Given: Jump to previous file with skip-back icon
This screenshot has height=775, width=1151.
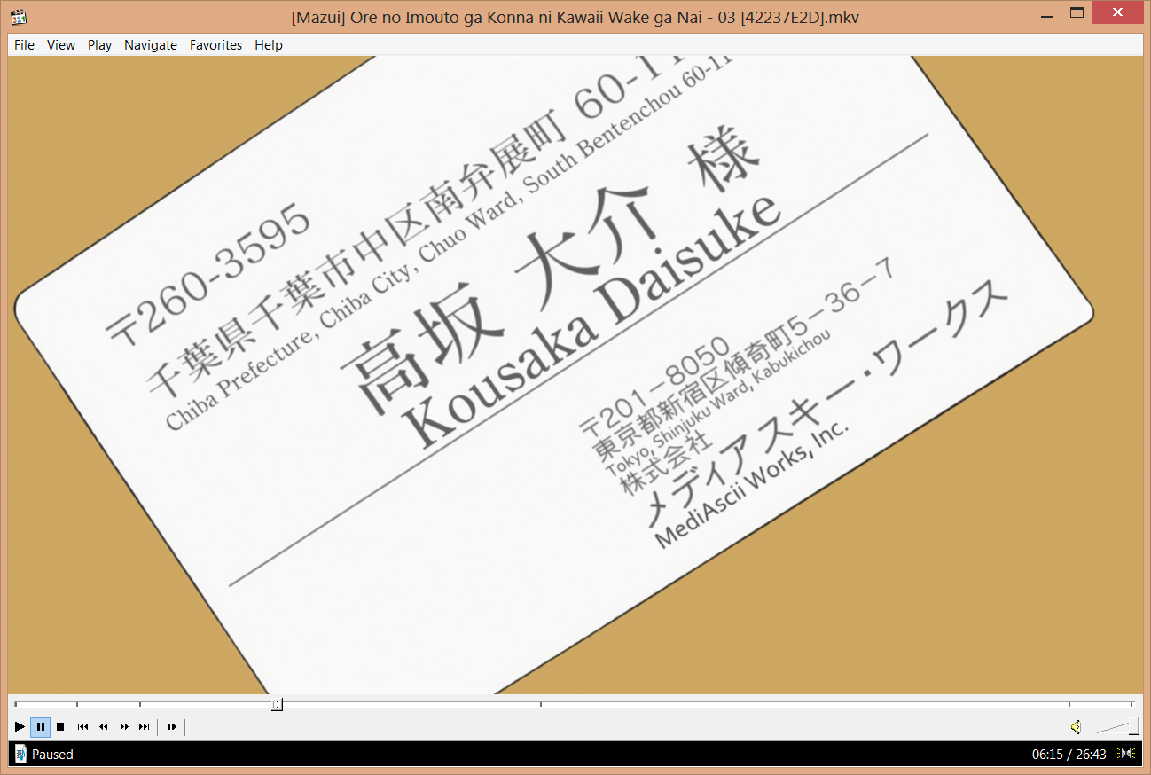Looking at the screenshot, I should pos(82,727).
